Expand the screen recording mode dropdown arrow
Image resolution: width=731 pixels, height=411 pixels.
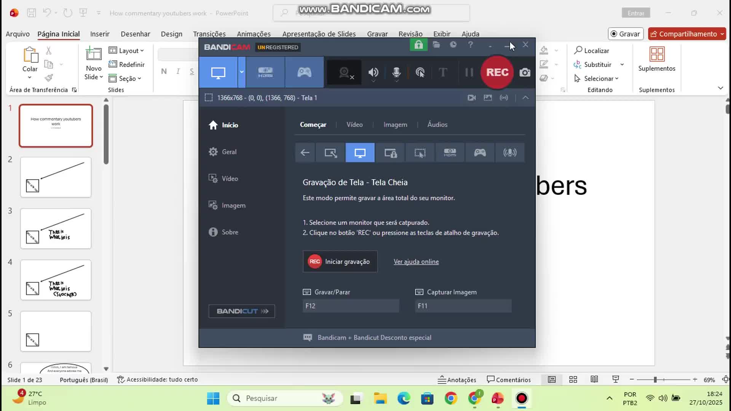(x=242, y=72)
